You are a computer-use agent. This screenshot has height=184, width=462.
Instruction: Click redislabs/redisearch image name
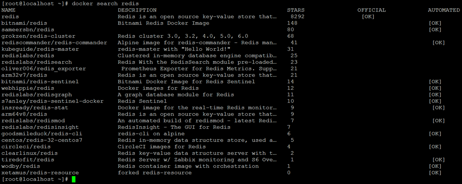click(x=37, y=62)
